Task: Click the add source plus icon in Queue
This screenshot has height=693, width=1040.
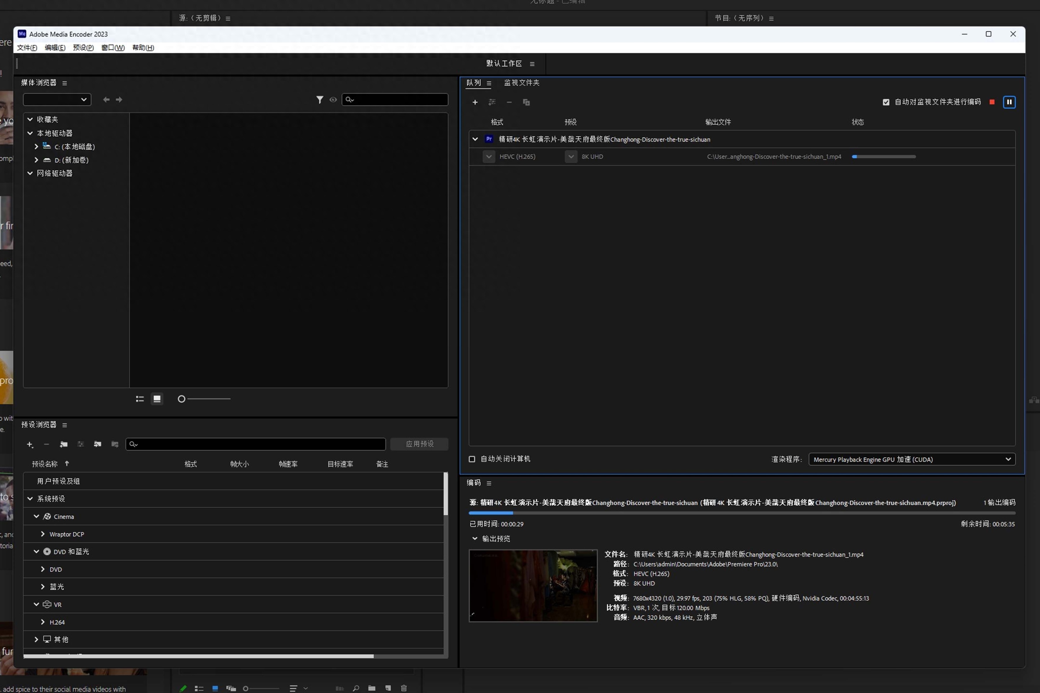Action: click(x=475, y=102)
